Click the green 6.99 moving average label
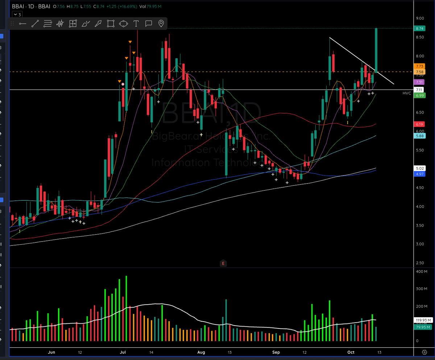The image size is (435, 360). [x=419, y=95]
